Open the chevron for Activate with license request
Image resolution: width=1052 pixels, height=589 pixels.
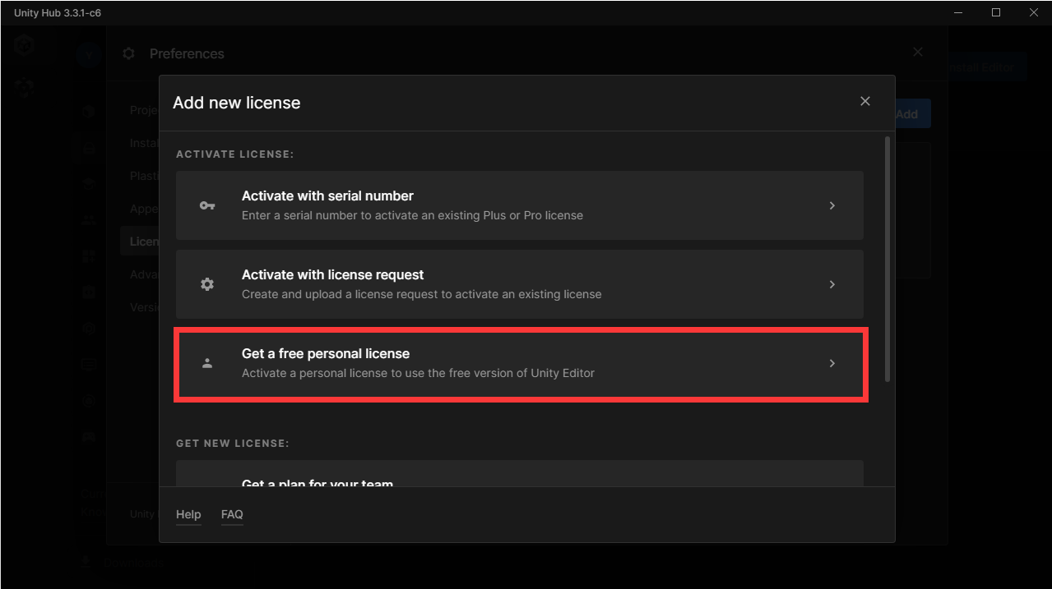(x=832, y=284)
